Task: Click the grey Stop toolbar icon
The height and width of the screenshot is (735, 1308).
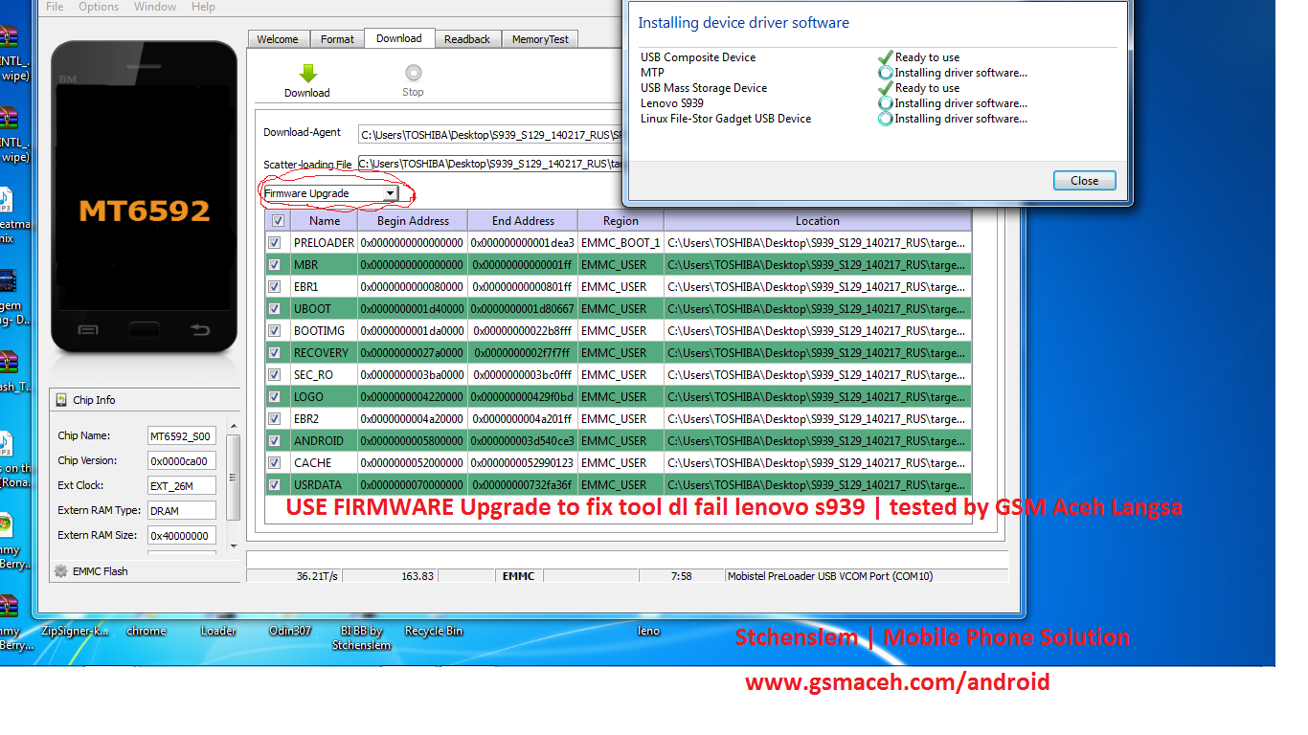Action: pyautogui.click(x=413, y=73)
